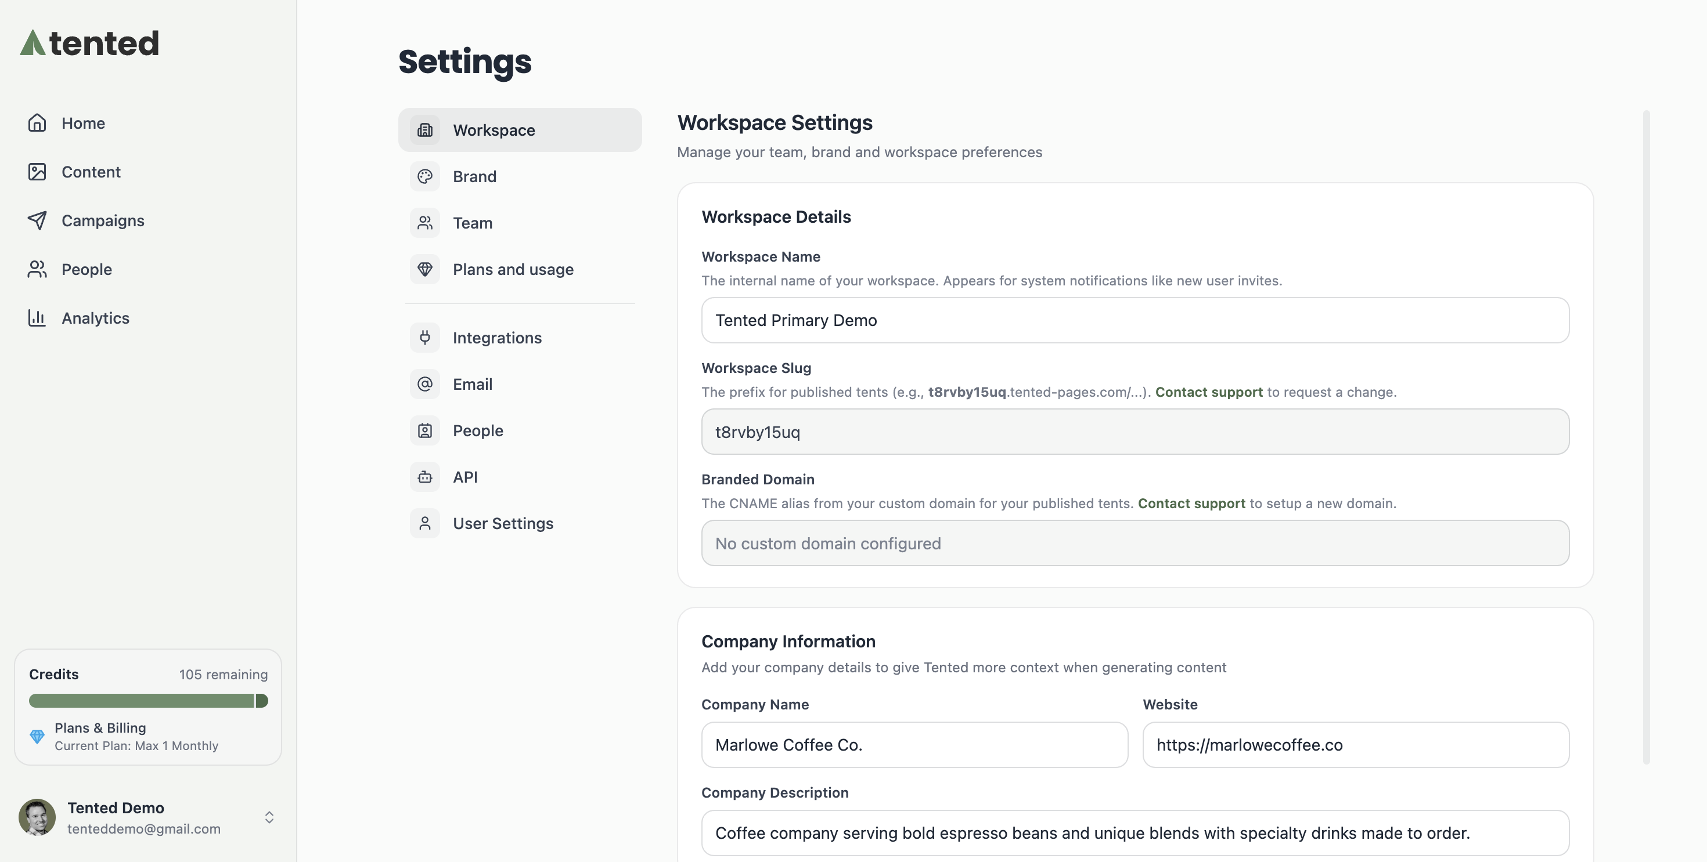Click the User Settings person icon
Image resolution: width=1707 pixels, height=862 pixels.
[425, 523]
